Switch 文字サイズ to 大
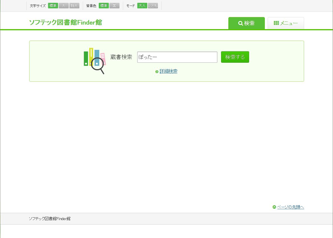Image resolution: width=333 pixels, height=238 pixels. tap(64, 6)
